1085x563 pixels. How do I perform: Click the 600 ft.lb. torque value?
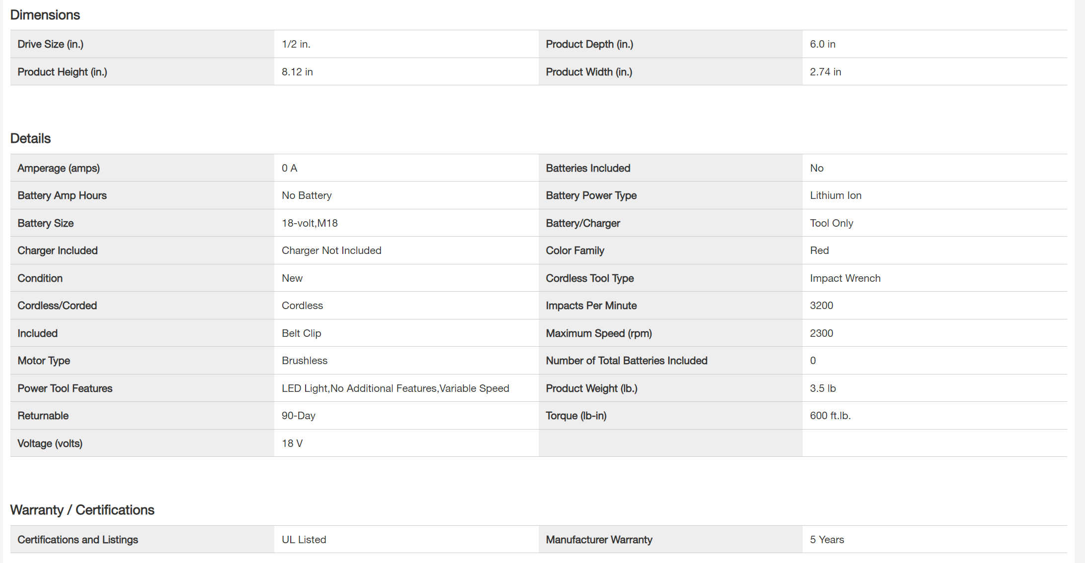[x=830, y=416]
